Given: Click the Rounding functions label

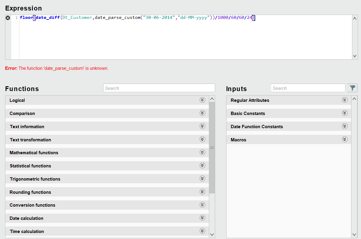Looking at the screenshot, I should point(30,192).
